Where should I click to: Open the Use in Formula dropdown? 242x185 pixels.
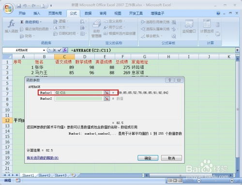pyautogui.click(x=114, y=28)
